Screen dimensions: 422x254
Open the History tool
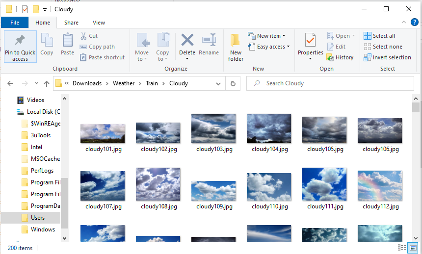click(x=340, y=57)
